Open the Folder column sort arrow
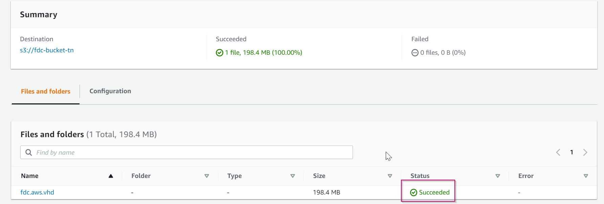This screenshot has width=604, height=204. point(207,176)
